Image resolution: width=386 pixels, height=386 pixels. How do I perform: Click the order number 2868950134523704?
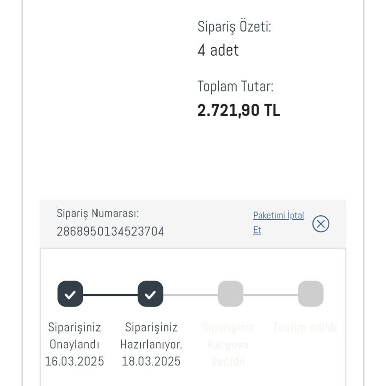110,231
